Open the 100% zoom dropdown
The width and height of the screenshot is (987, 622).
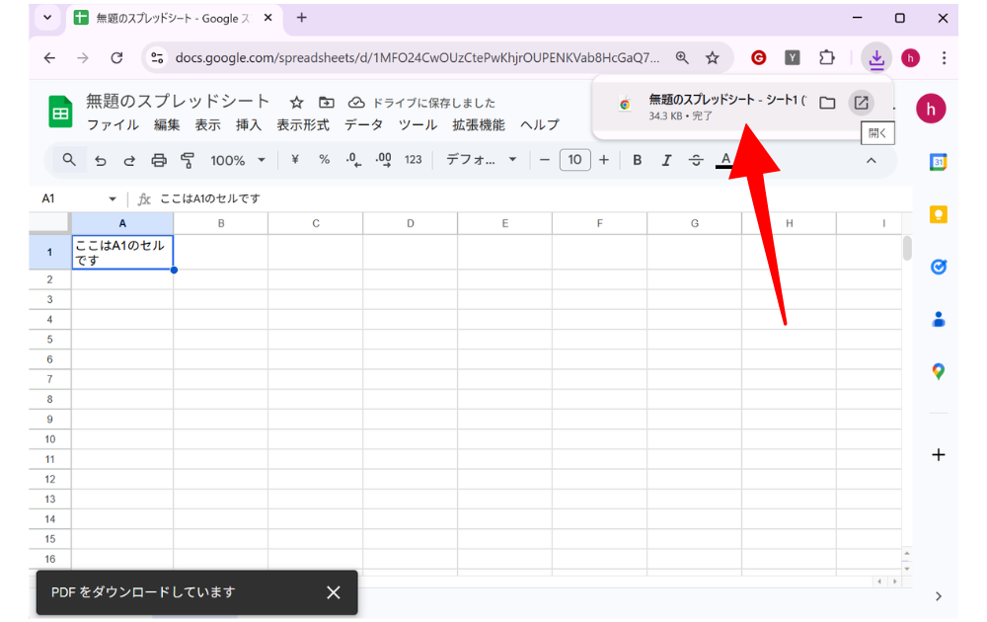point(237,160)
